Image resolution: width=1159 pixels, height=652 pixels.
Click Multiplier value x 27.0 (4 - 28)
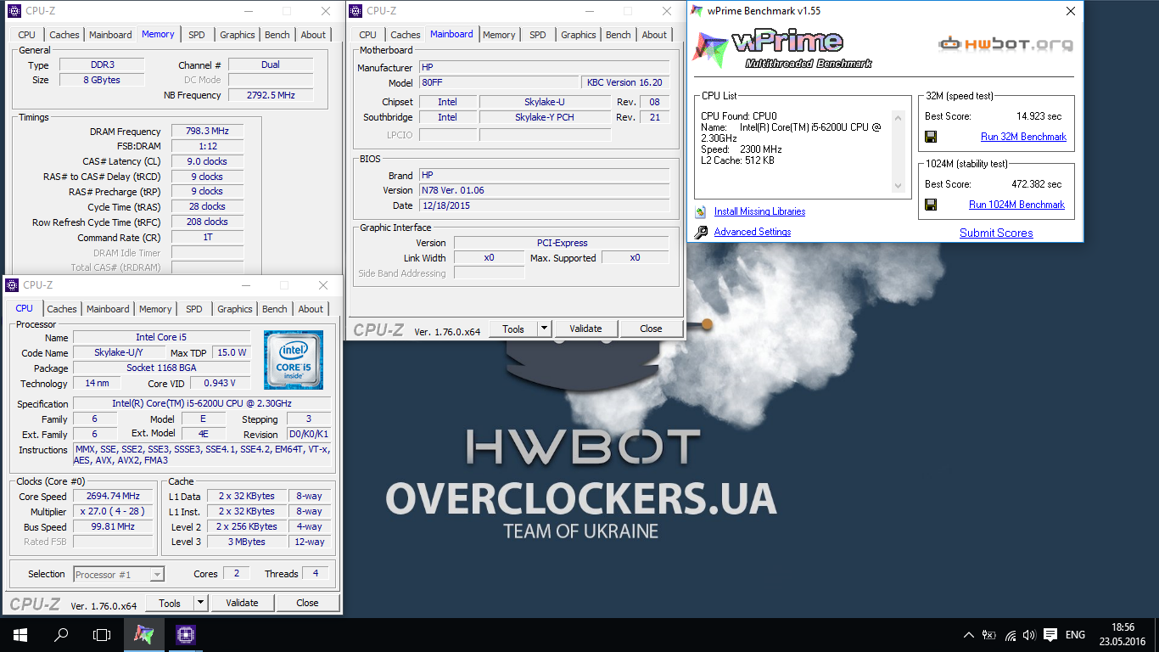(113, 512)
